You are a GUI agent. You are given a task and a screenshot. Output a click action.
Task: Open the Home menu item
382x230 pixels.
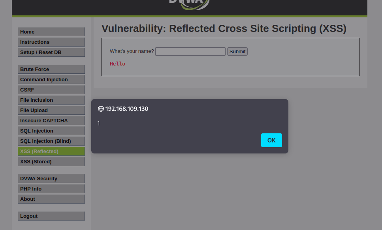(51, 32)
